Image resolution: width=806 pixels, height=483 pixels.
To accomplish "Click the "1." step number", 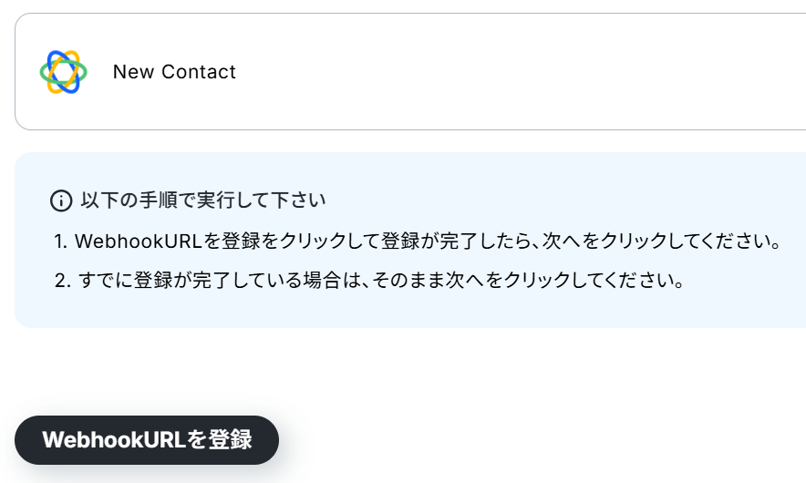I will 61,241.
